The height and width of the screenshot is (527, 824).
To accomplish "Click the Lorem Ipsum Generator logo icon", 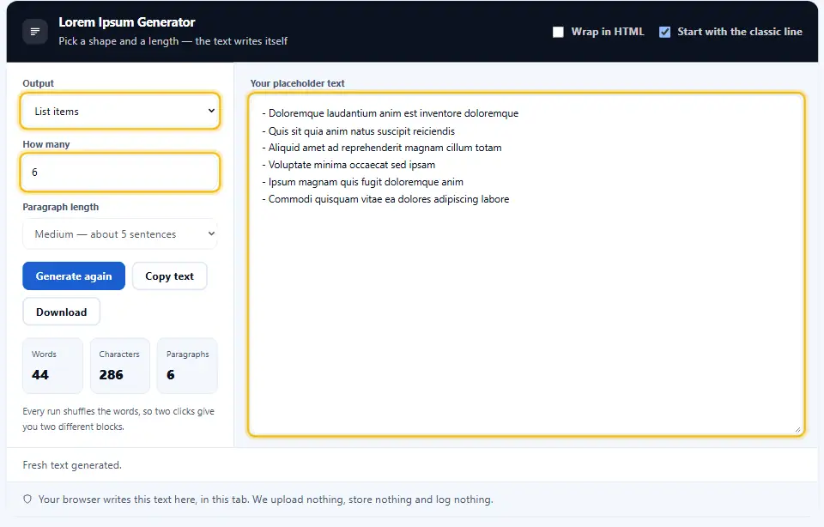I will pyautogui.click(x=35, y=32).
